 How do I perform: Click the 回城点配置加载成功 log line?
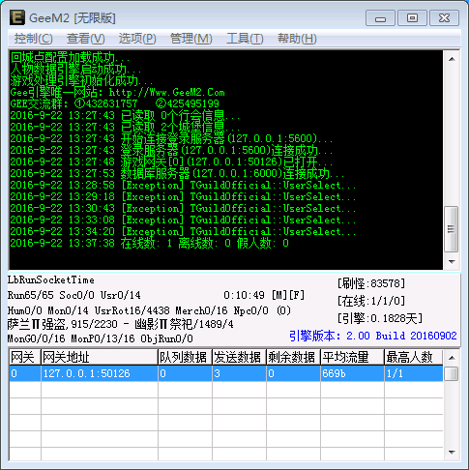tap(70, 58)
